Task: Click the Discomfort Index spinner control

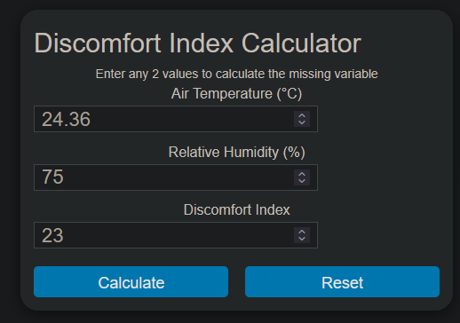Action: click(302, 235)
